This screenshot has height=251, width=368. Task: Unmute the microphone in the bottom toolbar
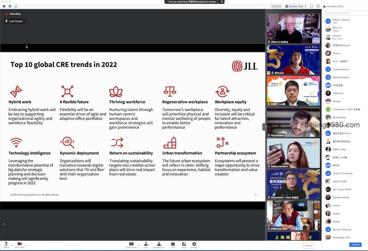tap(6, 245)
